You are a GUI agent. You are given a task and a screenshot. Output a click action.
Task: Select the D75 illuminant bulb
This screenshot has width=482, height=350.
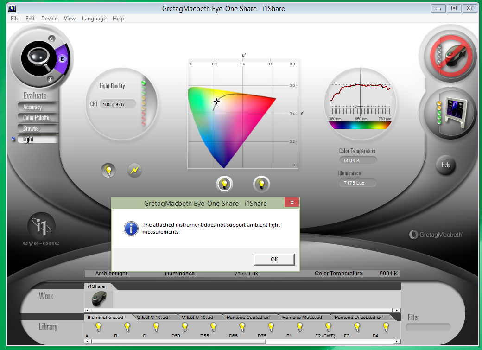coord(271,327)
